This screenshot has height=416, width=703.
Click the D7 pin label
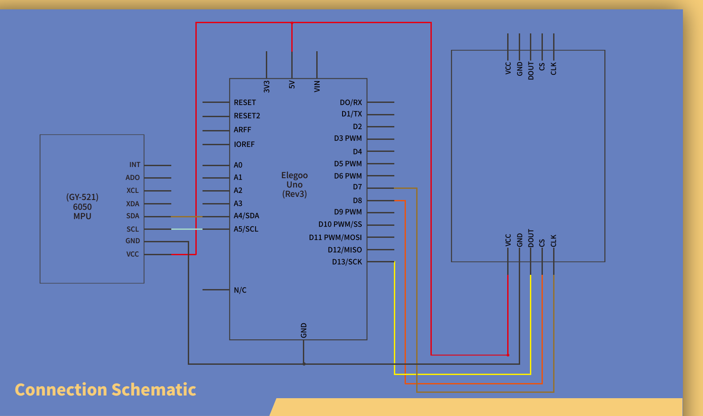357,187
